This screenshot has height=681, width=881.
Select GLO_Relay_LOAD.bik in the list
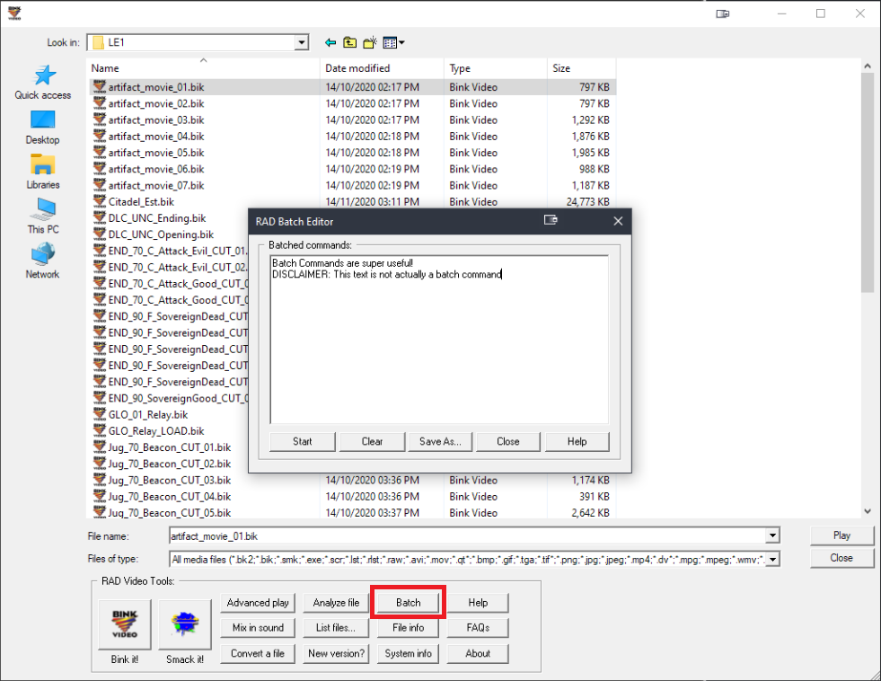tap(156, 431)
